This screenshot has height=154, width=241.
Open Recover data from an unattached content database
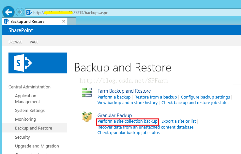[x=145, y=127]
